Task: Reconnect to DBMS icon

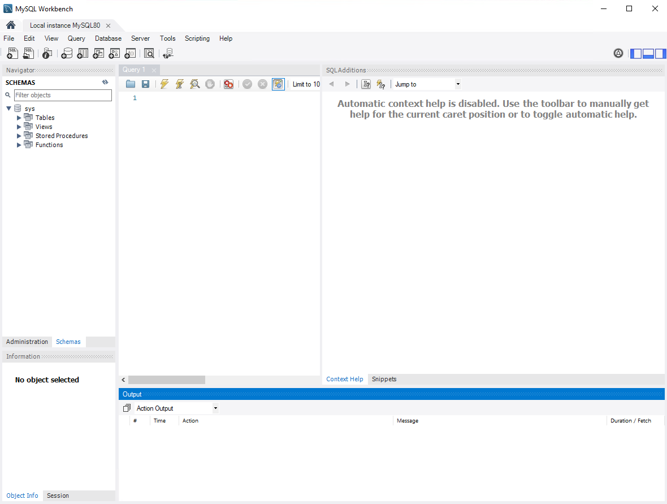Action: 168,53
